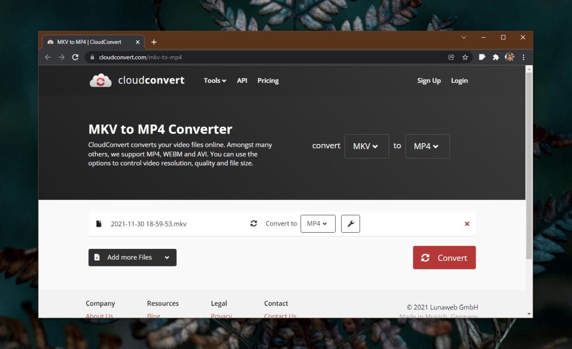Viewport: 572px width, 349px height.
Task: Click the cloudconvert brand name
Action: tap(151, 81)
